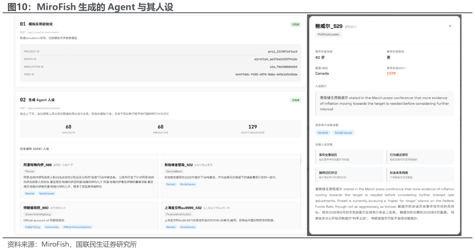Click the Social Issues tag on 新加坡金管局 card

click(x=188, y=184)
